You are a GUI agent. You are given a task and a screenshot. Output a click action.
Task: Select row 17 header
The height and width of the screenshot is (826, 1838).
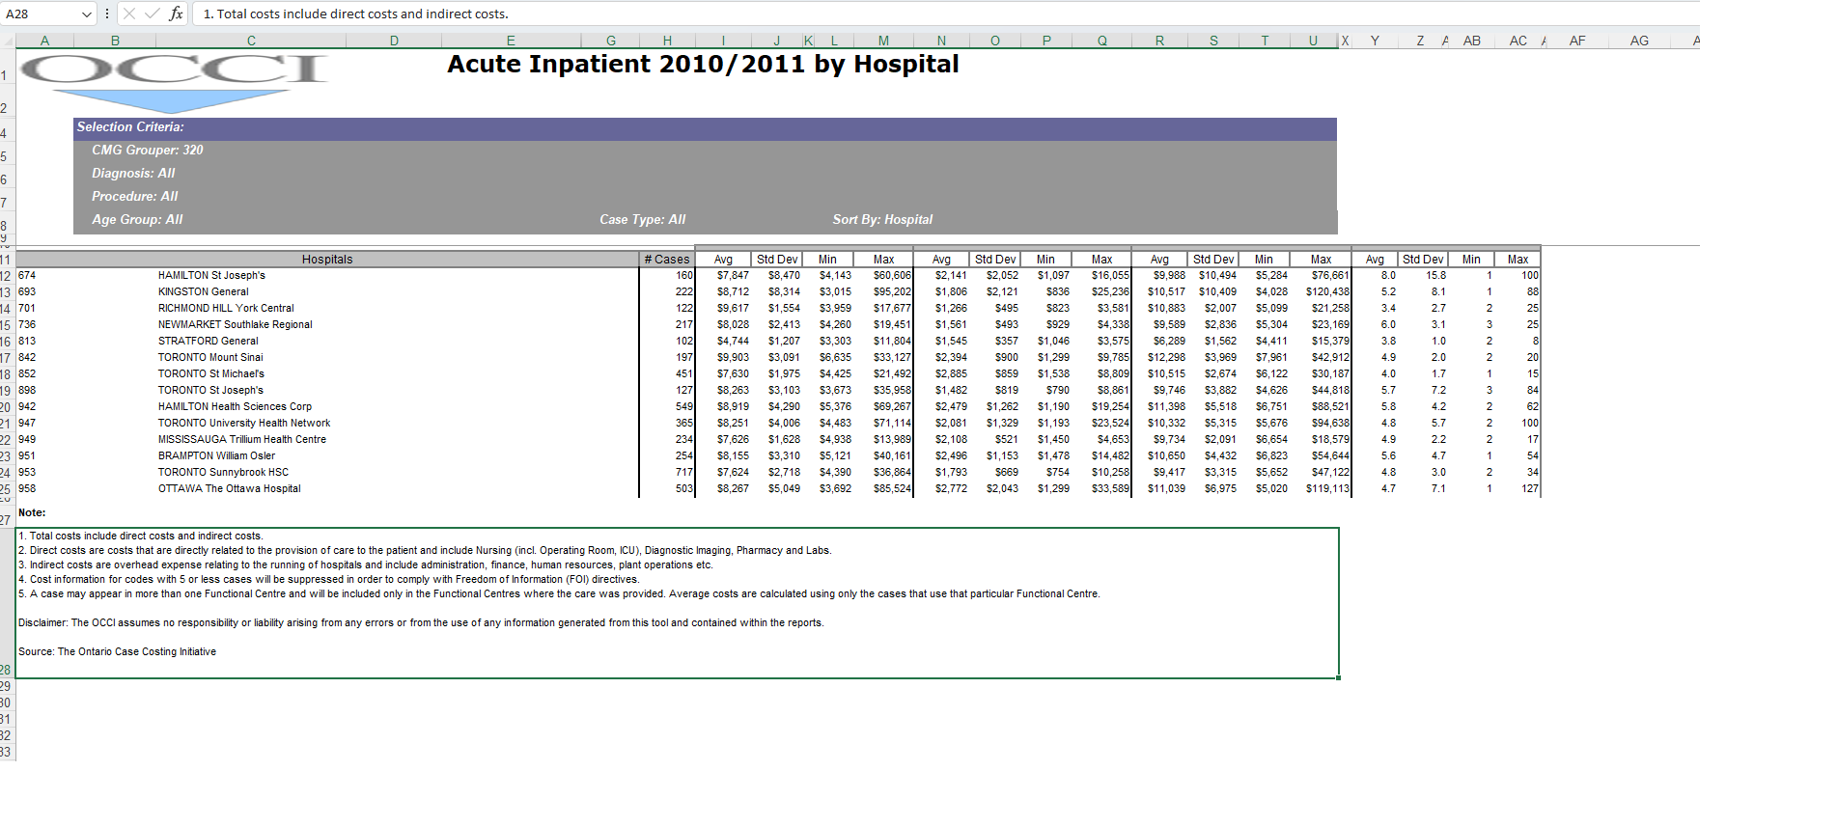tap(7, 358)
